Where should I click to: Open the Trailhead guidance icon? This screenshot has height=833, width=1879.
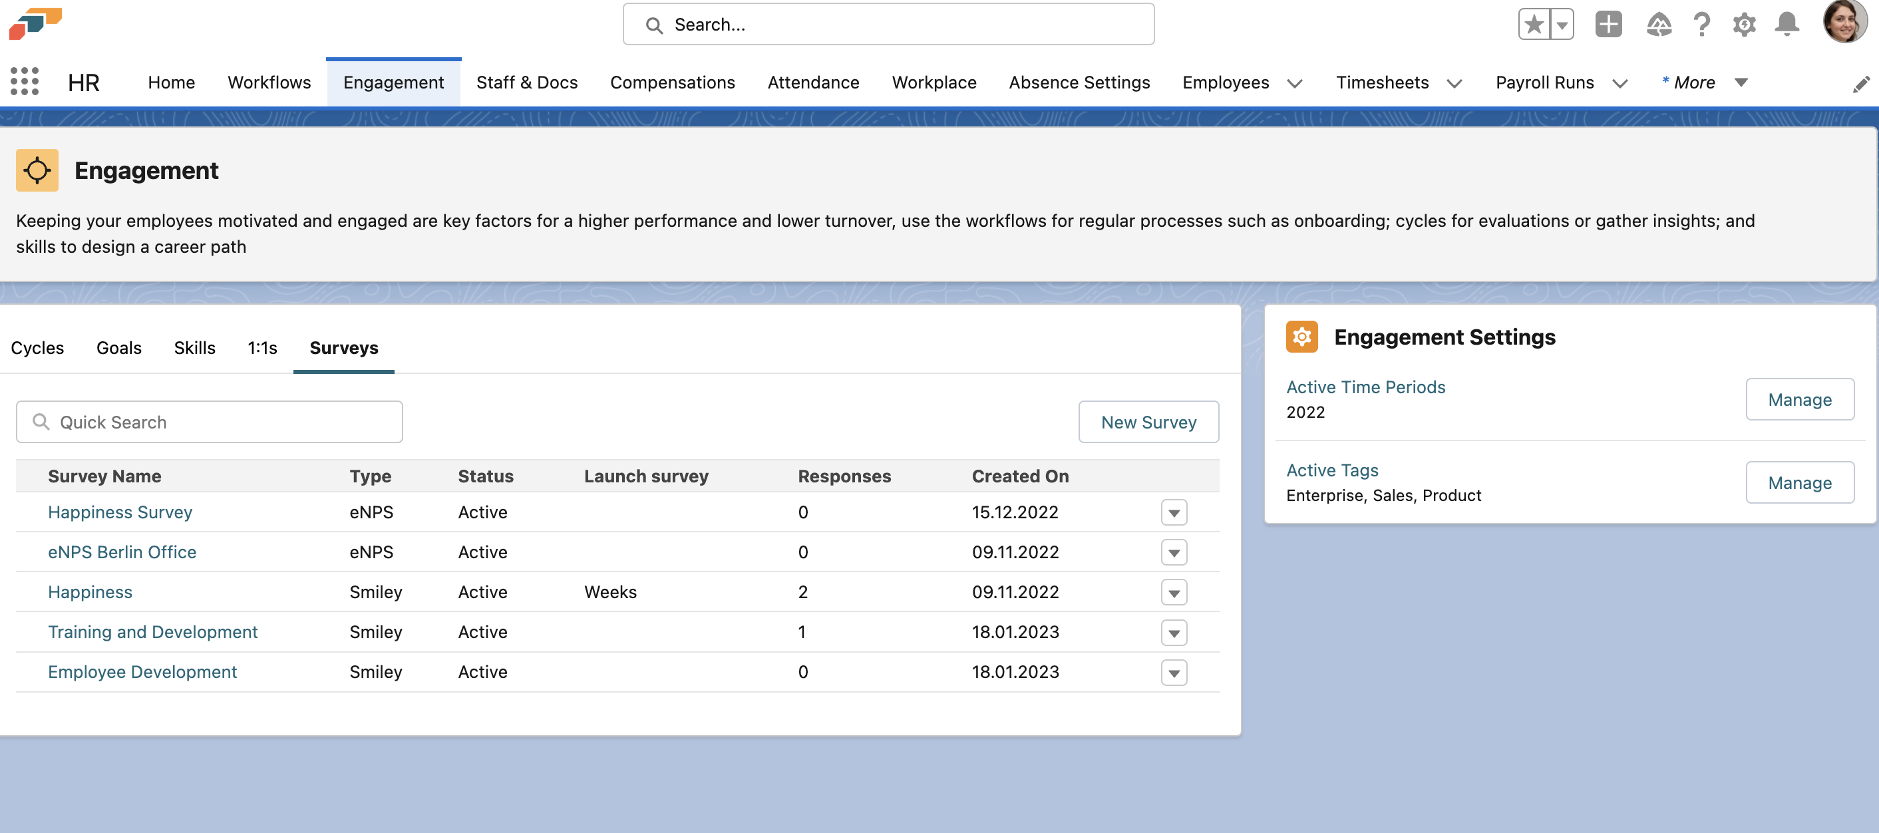click(x=1659, y=25)
